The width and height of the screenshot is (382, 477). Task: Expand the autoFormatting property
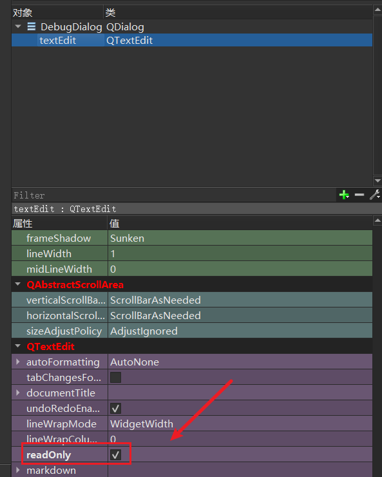(x=18, y=362)
